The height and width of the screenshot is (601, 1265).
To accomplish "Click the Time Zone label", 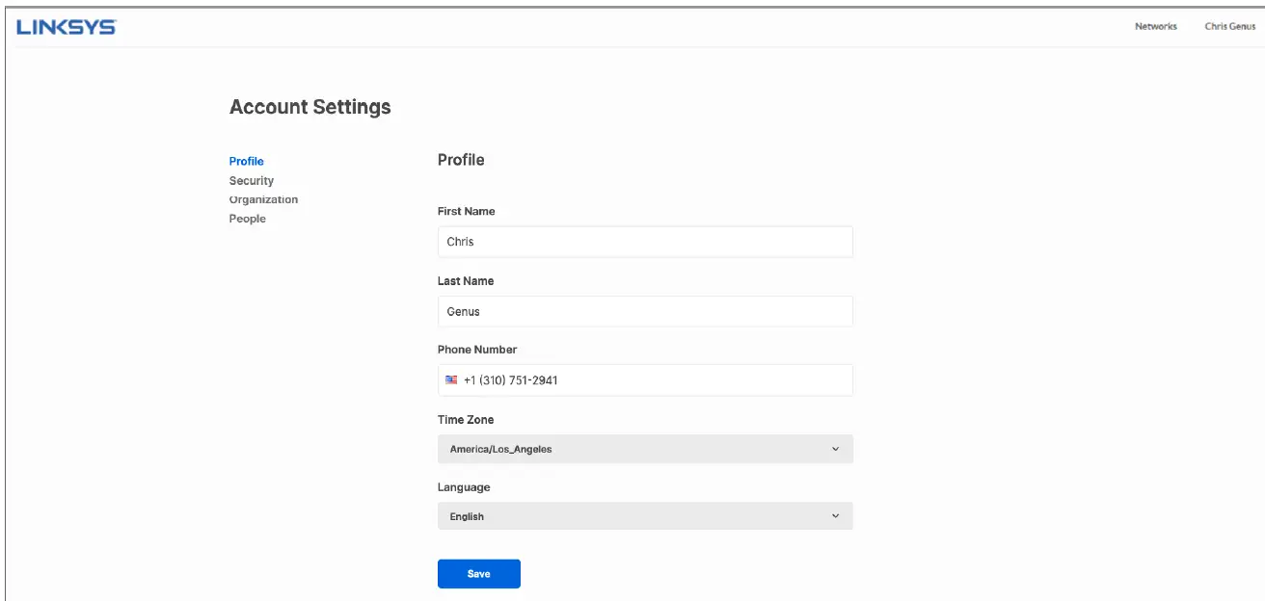I will click(x=466, y=420).
